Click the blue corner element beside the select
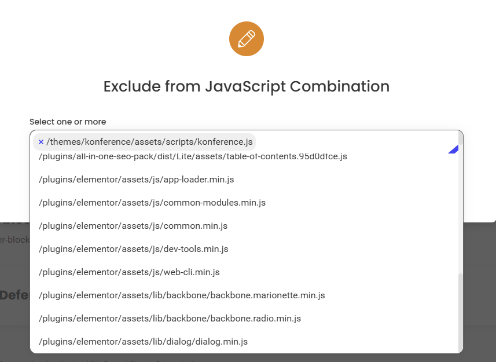Viewport: 496px width, 362px height. 454,149
